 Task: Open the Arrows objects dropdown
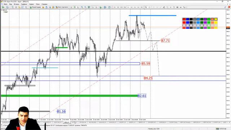[184, 7]
